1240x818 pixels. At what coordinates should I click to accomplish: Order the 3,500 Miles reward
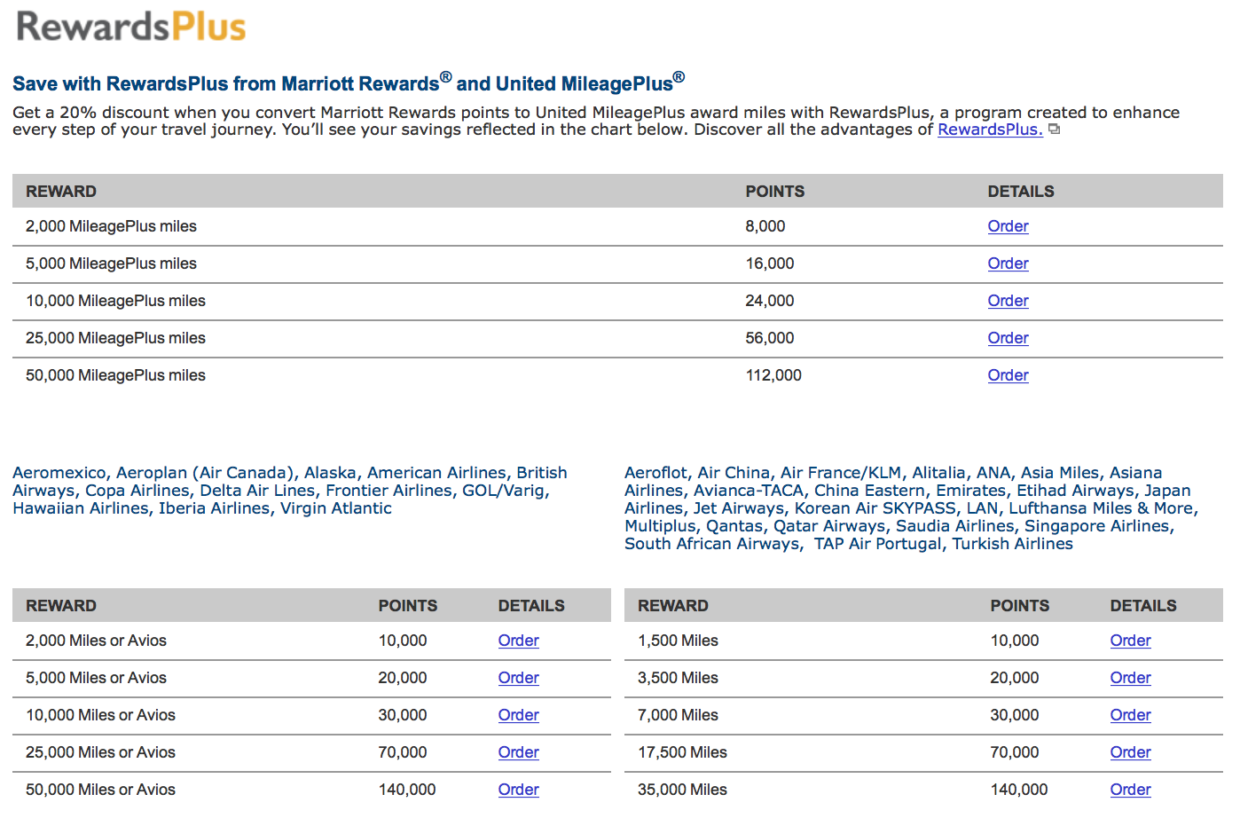pos(1130,678)
